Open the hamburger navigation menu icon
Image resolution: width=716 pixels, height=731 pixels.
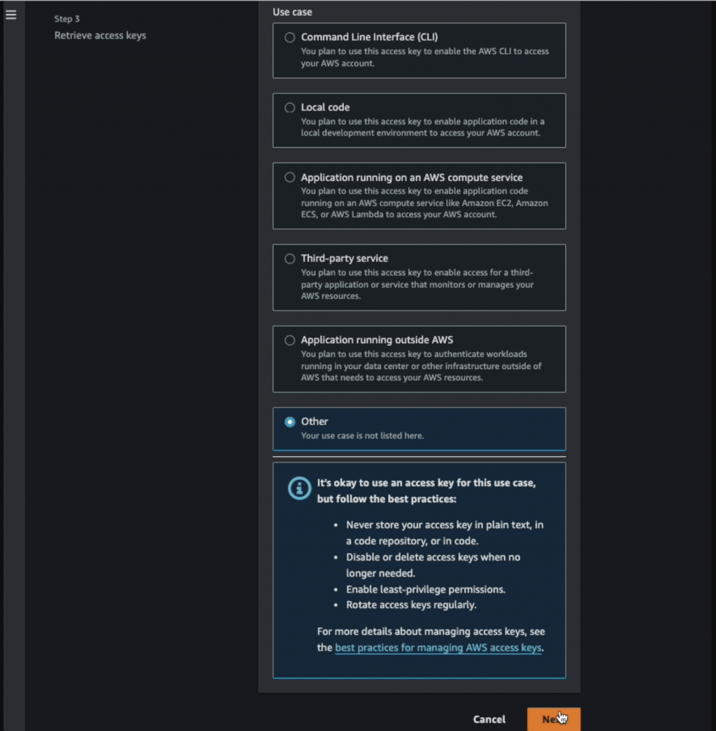tap(10, 15)
